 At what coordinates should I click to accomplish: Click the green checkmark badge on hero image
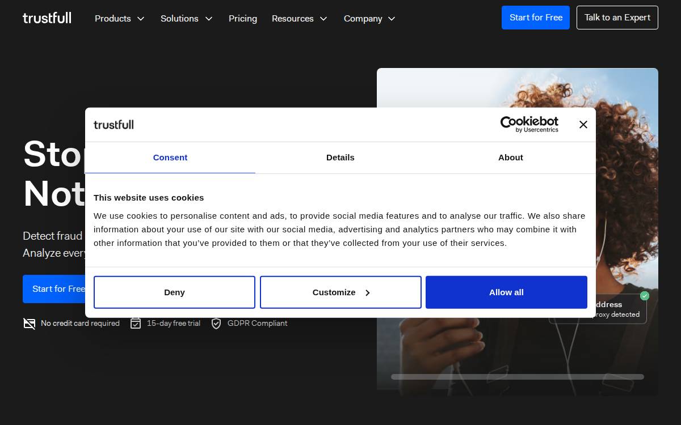(644, 296)
